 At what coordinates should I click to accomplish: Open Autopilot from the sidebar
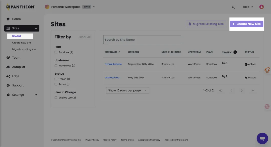coord(19,67)
